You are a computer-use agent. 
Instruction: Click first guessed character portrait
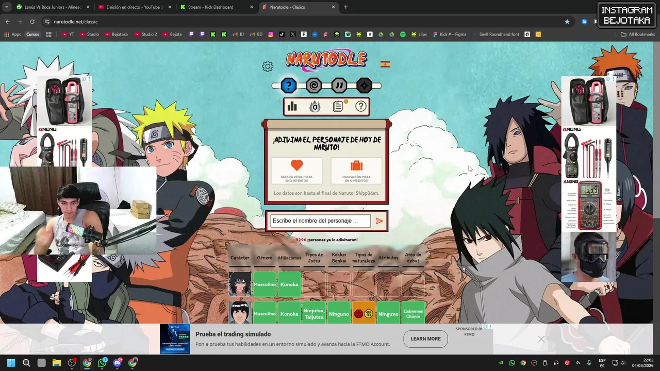point(240,284)
